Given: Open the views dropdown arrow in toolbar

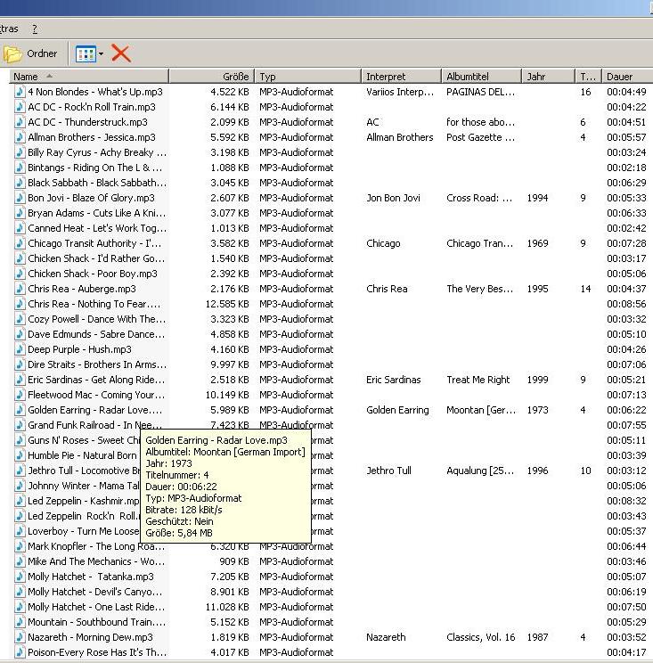Looking at the screenshot, I should pyautogui.click(x=102, y=54).
